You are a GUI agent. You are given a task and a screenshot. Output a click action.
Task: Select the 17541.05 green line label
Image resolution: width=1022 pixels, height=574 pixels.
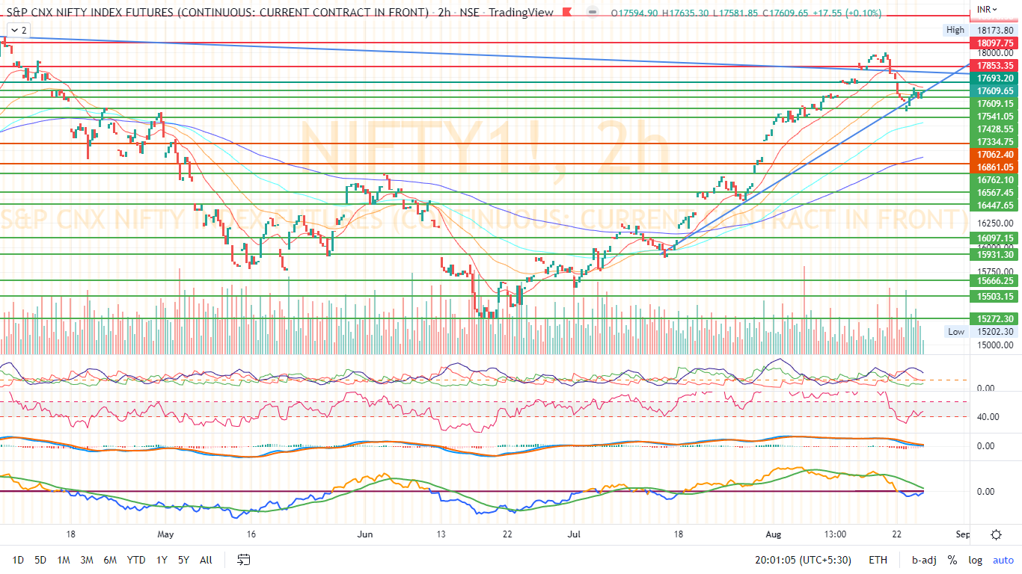(x=994, y=117)
